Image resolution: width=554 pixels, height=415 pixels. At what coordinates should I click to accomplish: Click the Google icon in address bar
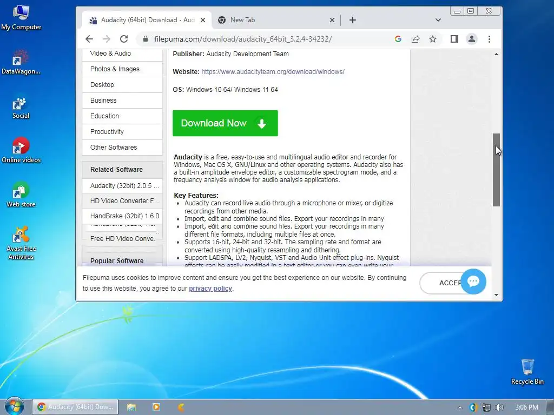pos(398,39)
